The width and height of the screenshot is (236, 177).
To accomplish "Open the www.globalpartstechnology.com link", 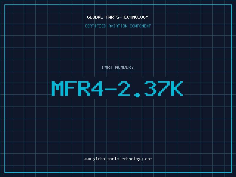I will pos(118,159).
